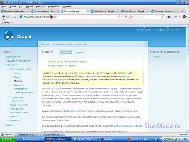Open the Загрузки downloads button
The width and height of the screenshot is (189, 142).
point(7,135)
